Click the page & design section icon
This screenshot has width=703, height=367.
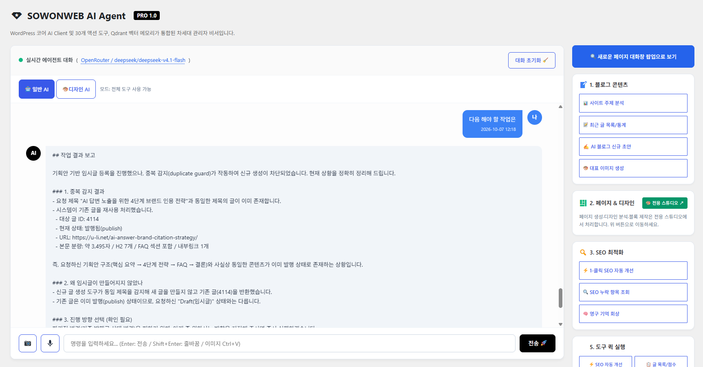click(583, 203)
